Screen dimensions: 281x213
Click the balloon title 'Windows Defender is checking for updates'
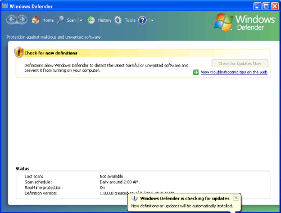click(x=185, y=198)
